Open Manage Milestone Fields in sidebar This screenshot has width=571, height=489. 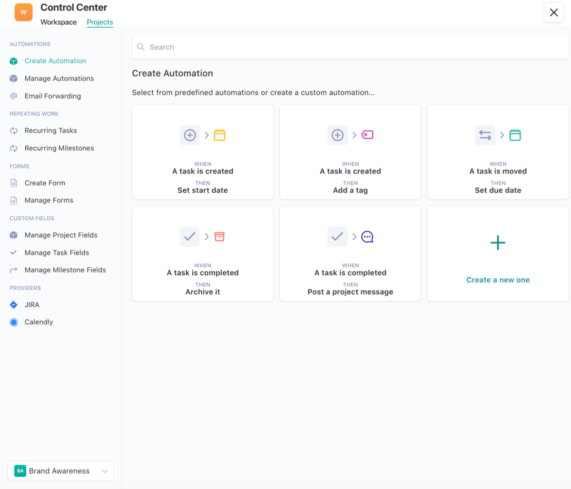pyautogui.click(x=65, y=270)
